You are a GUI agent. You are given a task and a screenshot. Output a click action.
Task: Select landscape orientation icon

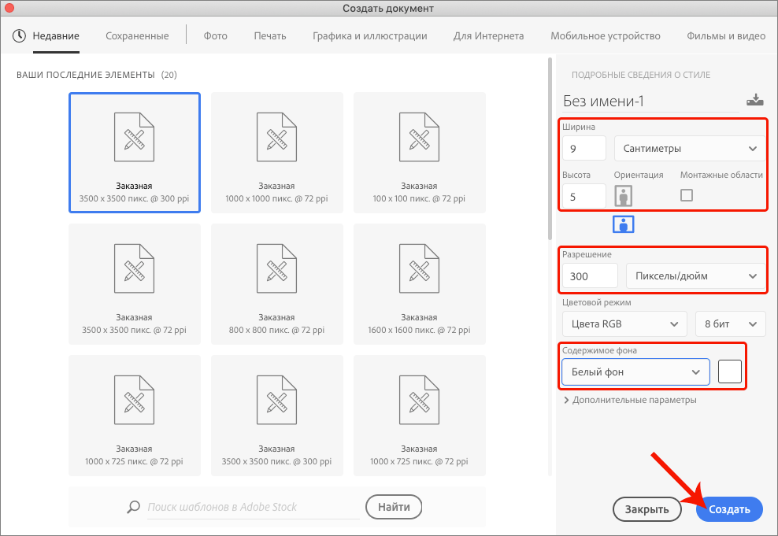point(624,224)
